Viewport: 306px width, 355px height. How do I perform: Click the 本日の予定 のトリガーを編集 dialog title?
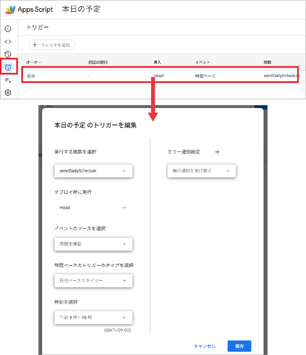(x=96, y=125)
